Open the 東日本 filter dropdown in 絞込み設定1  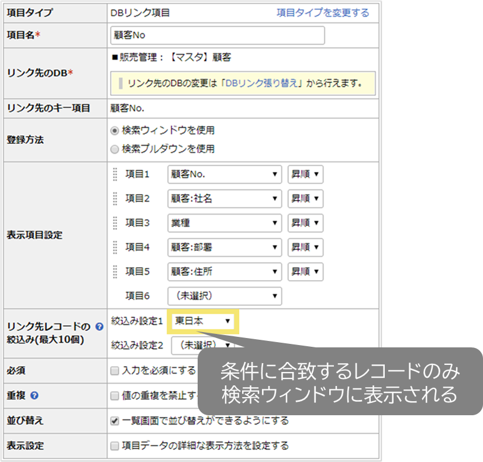click(202, 320)
